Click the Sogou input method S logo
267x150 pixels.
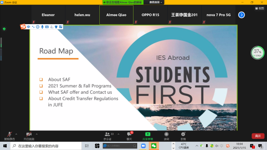(23, 27)
